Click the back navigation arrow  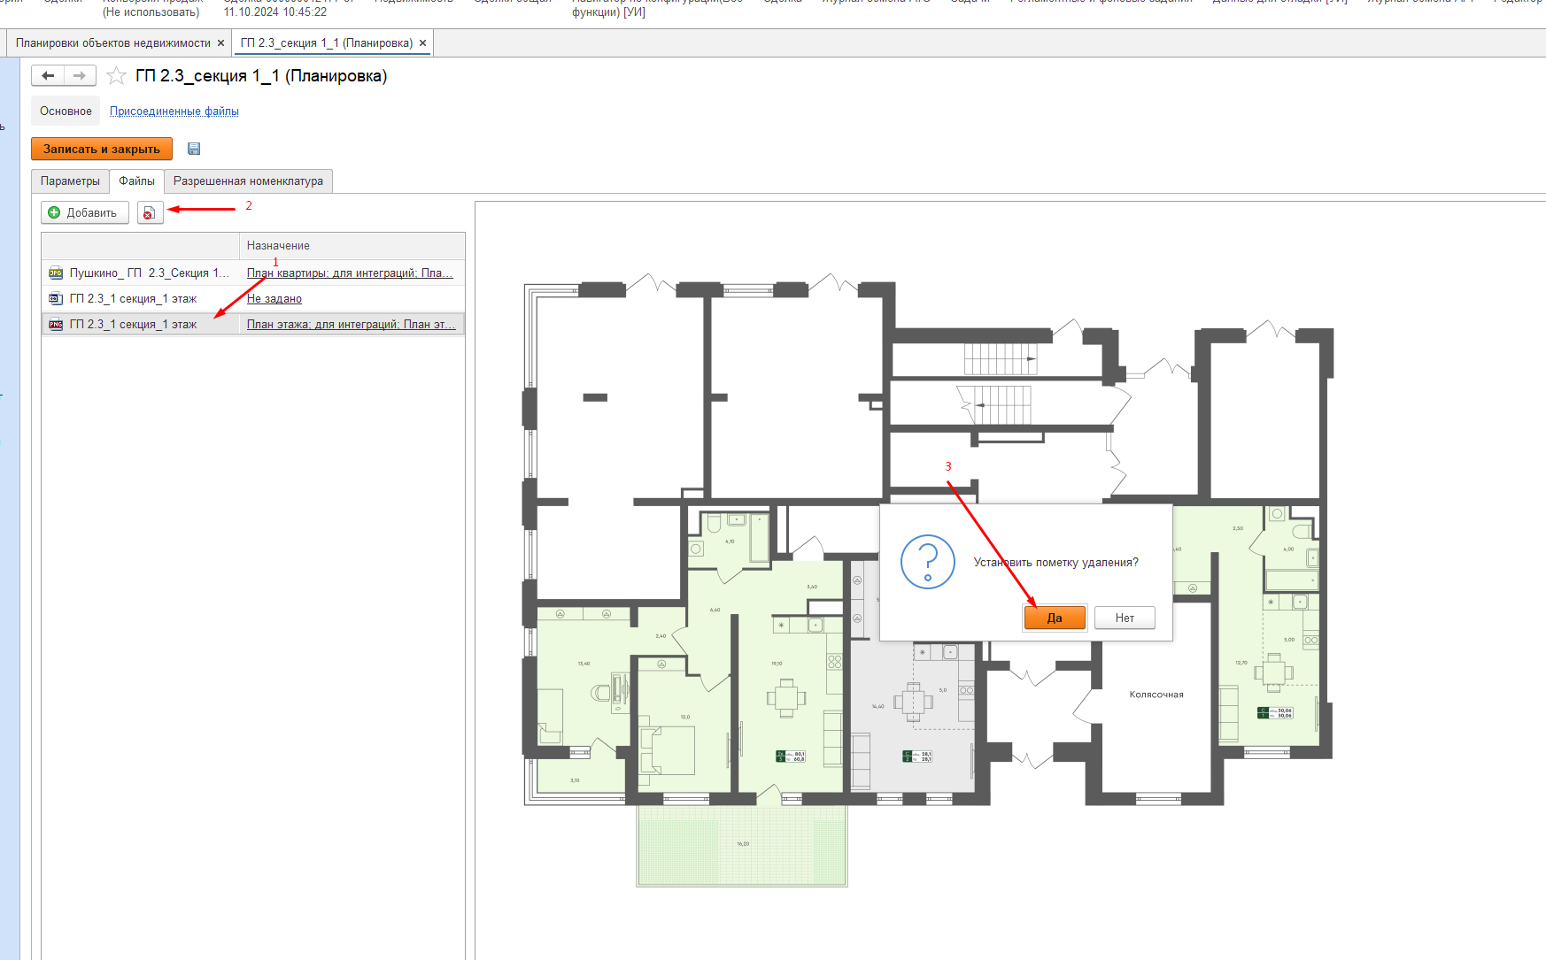point(48,76)
